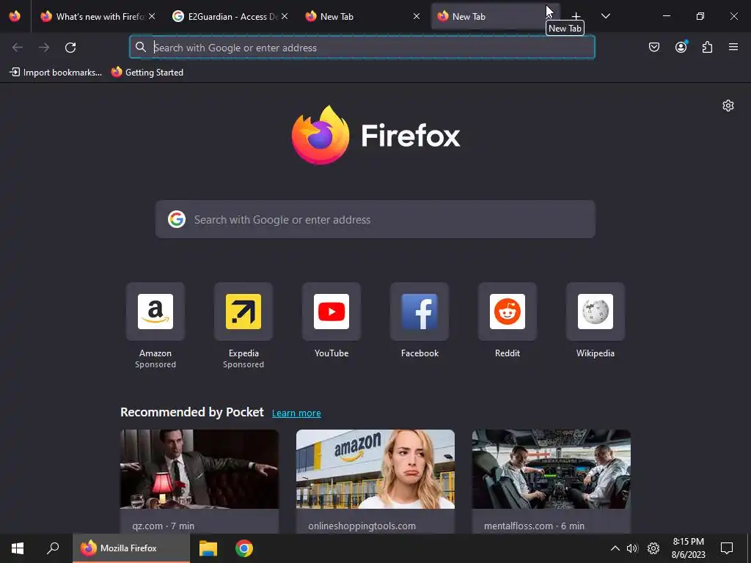Click the Learn more Pocket link

point(296,413)
